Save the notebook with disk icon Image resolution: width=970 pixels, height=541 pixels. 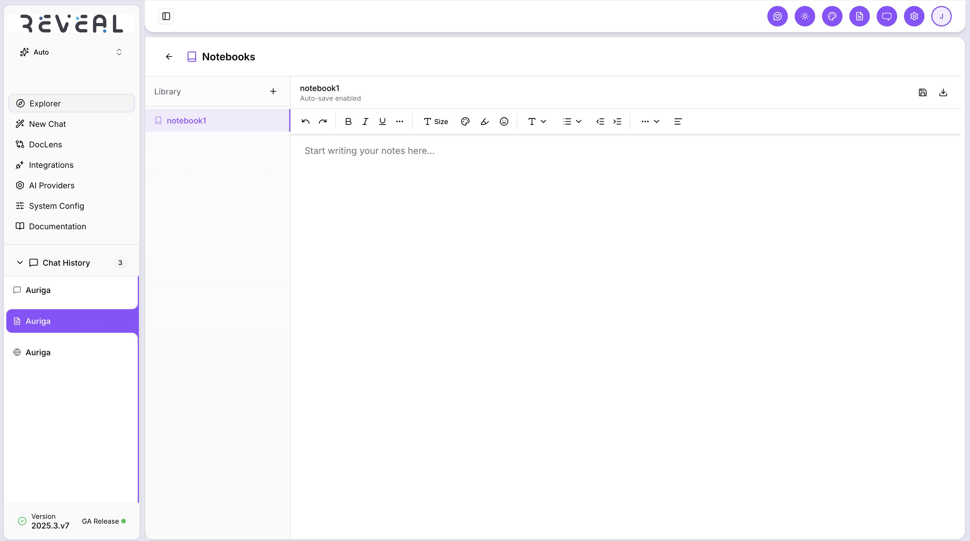tap(922, 92)
